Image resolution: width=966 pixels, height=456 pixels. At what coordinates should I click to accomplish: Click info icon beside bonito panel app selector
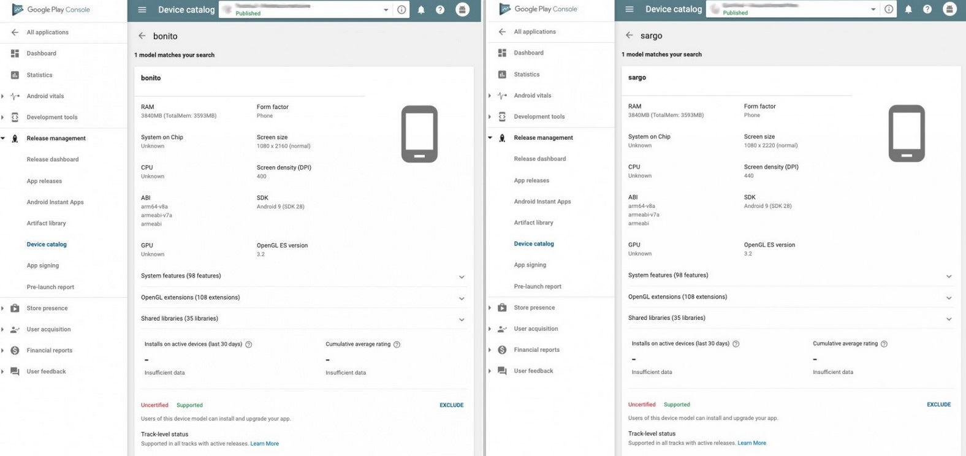(x=401, y=10)
